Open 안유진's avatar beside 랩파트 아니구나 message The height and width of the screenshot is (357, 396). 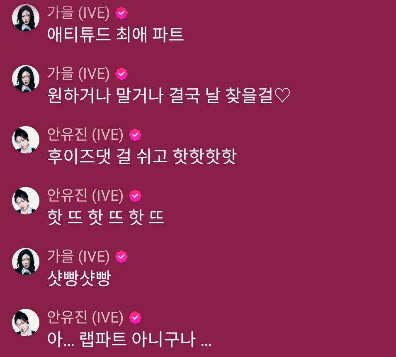coord(26,323)
